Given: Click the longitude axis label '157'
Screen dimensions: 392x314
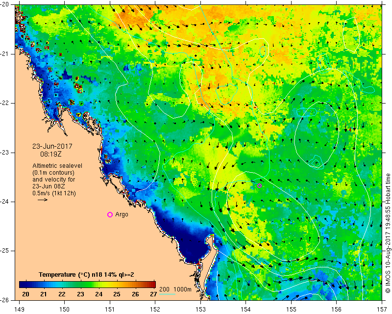Looking at the screenshot, I should (x=382, y=310).
